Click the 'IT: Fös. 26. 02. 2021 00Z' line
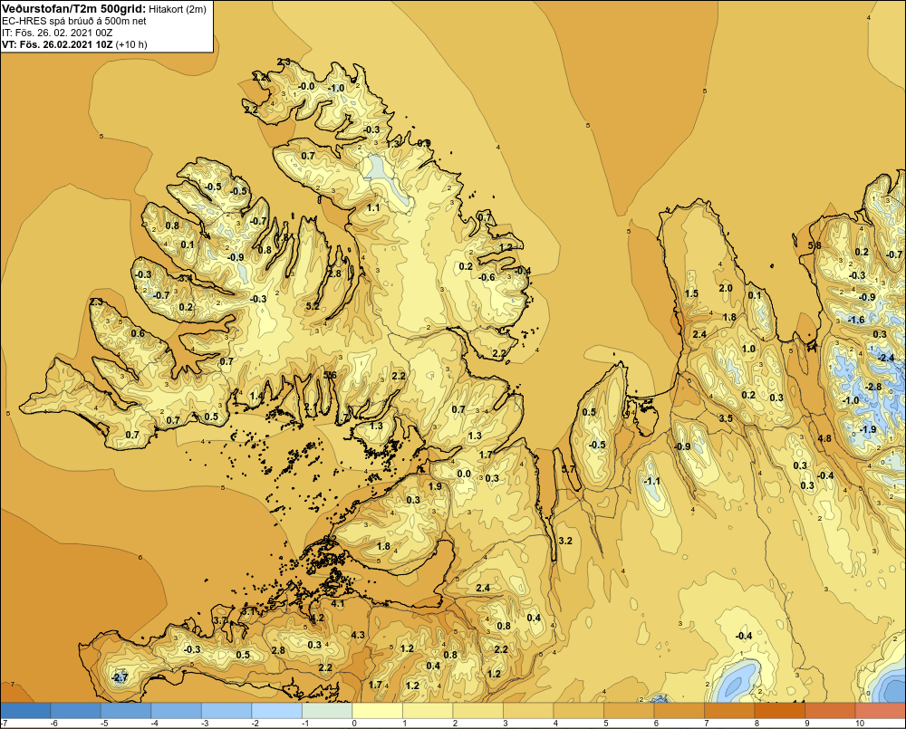The height and width of the screenshot is (729, 906). [x=57, y=33]
